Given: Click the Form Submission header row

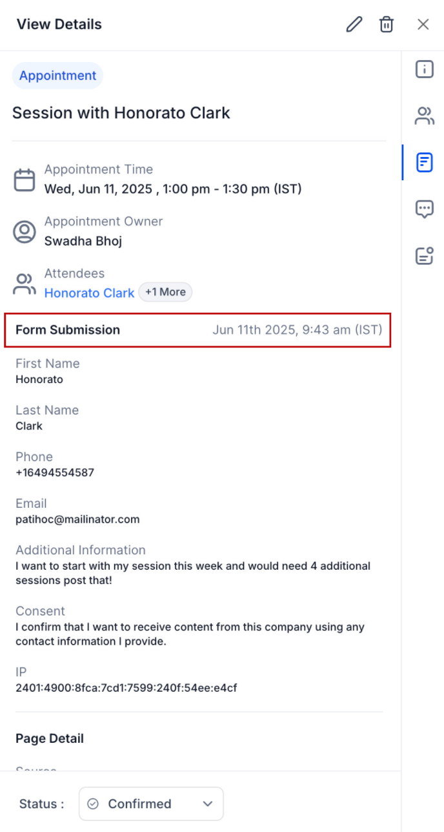Looking at the screenshot, I should [x=199, y=330].
